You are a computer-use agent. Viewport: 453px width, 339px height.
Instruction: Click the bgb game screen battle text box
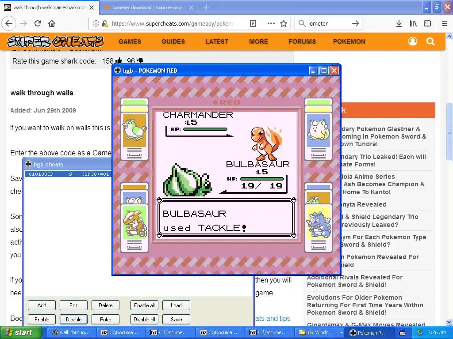[226, 218]
